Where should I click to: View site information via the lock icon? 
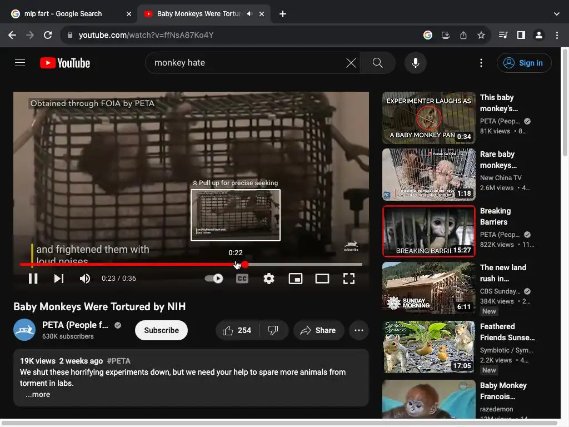click(x=70, y=35)
